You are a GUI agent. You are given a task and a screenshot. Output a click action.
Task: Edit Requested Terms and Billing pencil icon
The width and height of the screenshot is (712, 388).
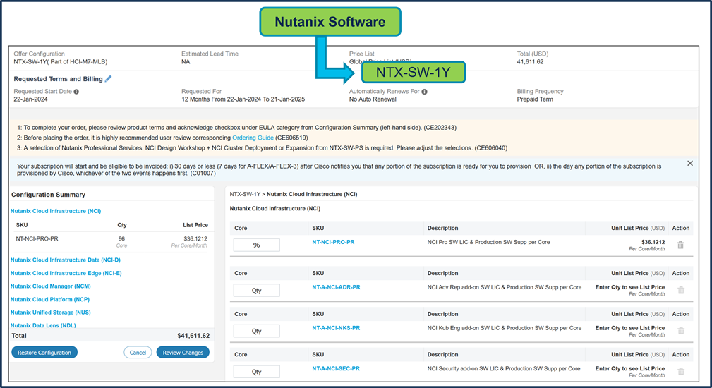[x=108, y=78]
